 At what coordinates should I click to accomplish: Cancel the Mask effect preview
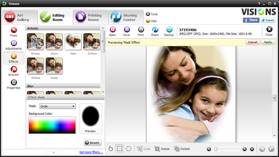pos(253,42)
